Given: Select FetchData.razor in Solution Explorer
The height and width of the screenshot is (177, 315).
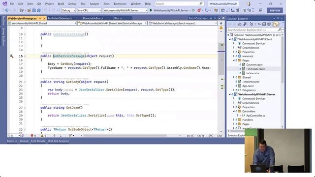Looking at the screenshot, I should pos(255,69).
